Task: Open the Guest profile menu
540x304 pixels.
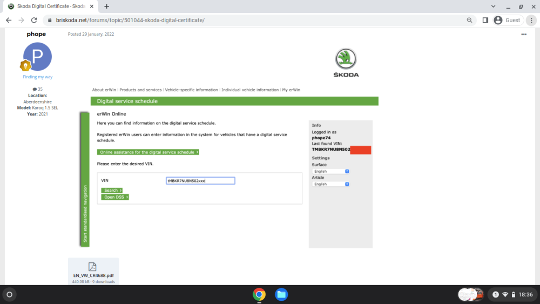Action: point(508,21)
